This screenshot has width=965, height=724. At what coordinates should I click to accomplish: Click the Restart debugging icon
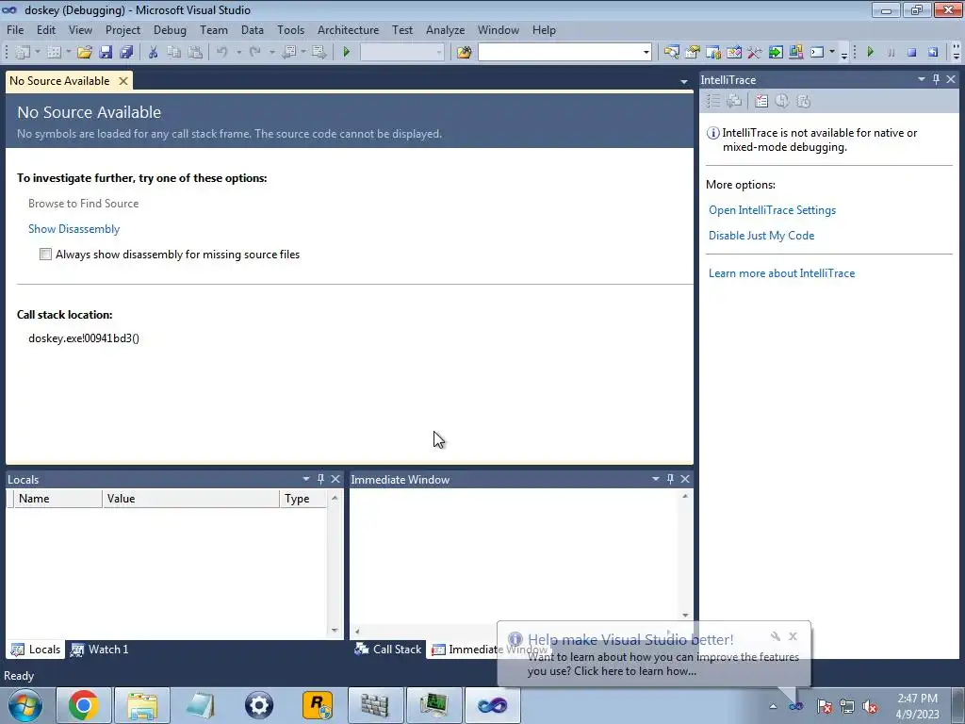click(933, 53)
